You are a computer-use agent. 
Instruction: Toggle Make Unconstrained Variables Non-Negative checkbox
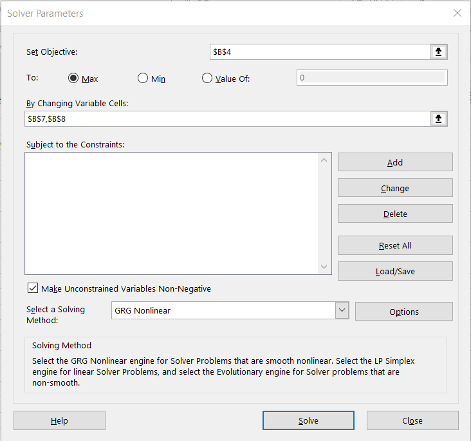[x=33, y=288]
